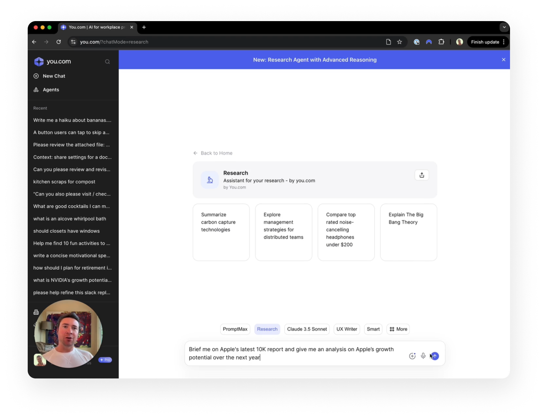
Task: Click the Research agent microscope icon
Action: 210,180
